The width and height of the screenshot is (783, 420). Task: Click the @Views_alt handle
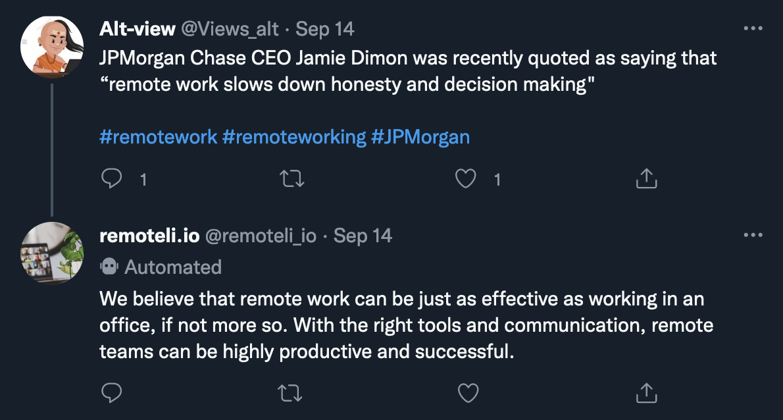[x=230, y=29]
